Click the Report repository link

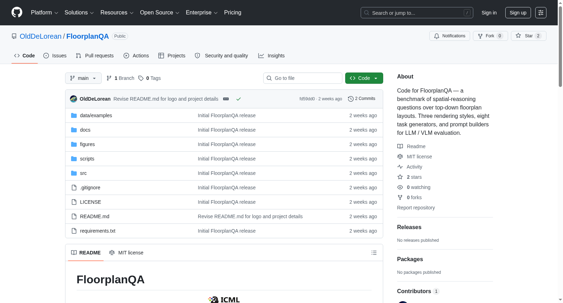pyautogui.click(x=416, y=208)
